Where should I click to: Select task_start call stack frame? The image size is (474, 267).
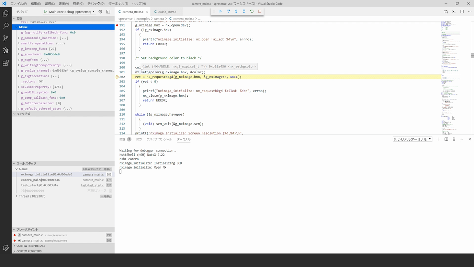click(63, 185)
